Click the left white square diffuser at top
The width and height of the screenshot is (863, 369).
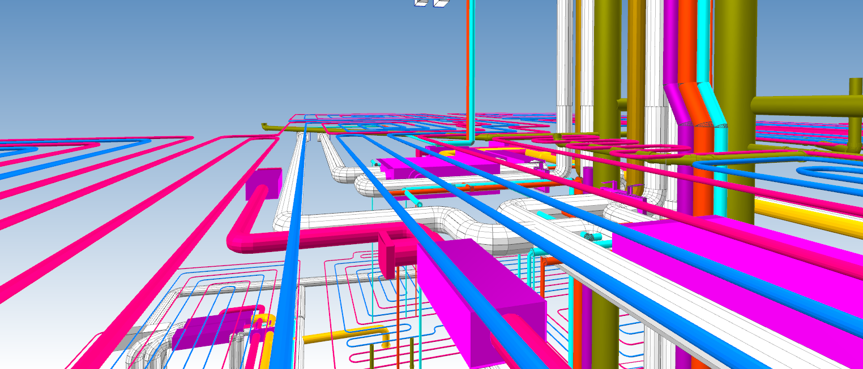(420, 3)
